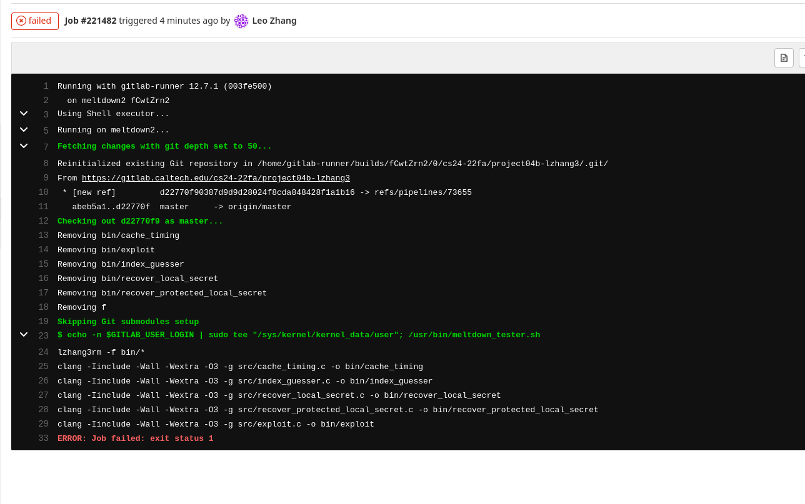Click 'triggered 4 minutes ago by' text

pos(174,21)
